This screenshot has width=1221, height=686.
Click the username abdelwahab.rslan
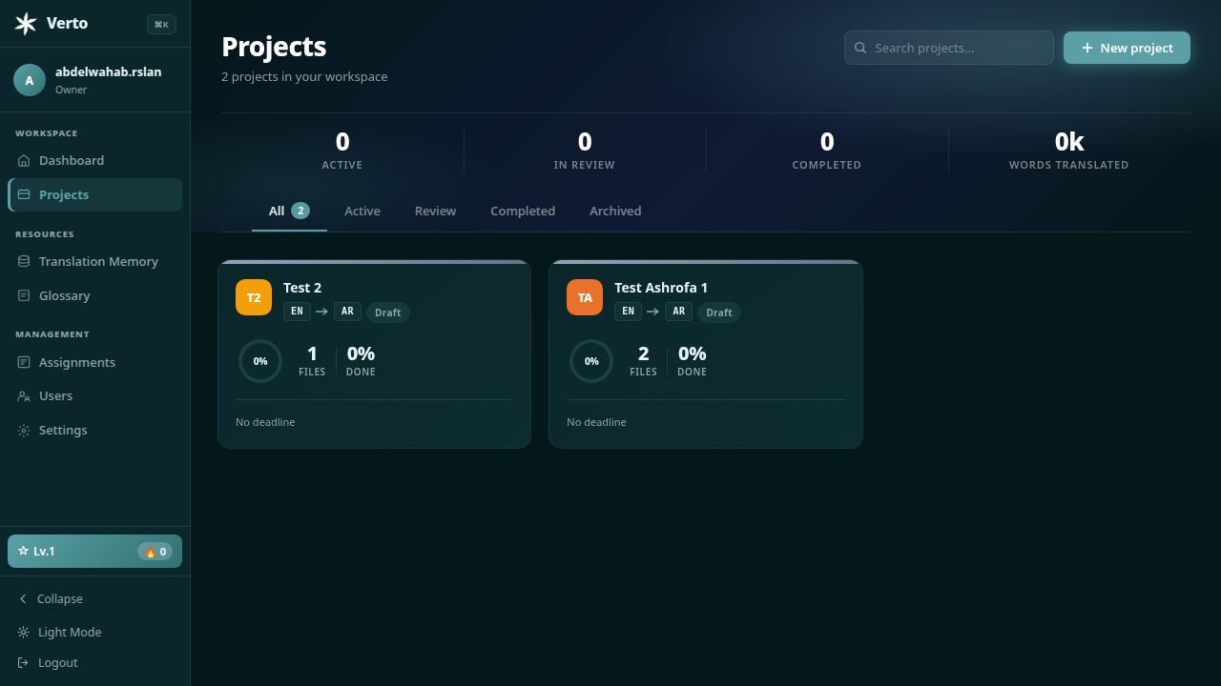108,71
